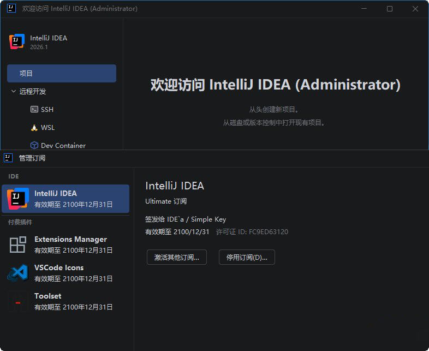Select the 项目 tab in the sidebar
The width and height of the screenshot is (429, 351).
click(62, 73)
